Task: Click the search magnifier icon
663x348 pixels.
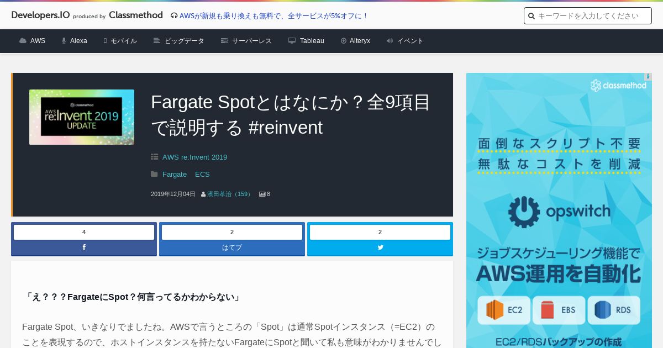Action: (x=532, y=16)
